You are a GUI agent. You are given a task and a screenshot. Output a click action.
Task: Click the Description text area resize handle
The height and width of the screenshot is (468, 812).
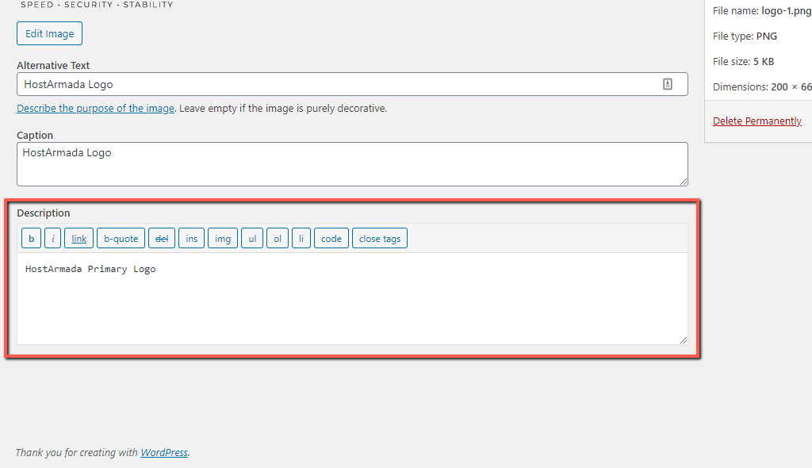click(683, 340)
